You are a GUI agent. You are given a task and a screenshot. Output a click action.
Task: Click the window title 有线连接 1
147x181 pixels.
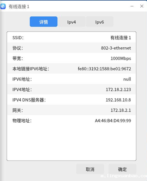click(x=19, y=7)
